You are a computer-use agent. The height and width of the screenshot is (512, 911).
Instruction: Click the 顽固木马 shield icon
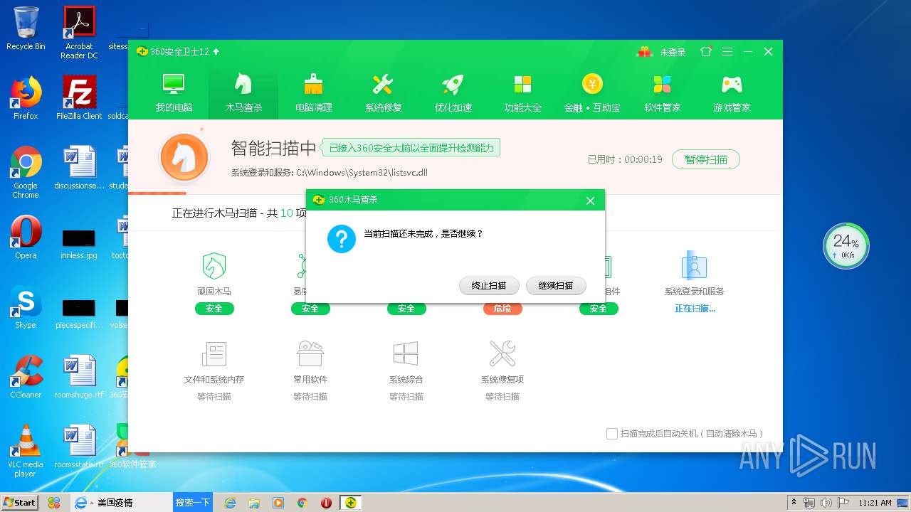[x=214, y=266]
